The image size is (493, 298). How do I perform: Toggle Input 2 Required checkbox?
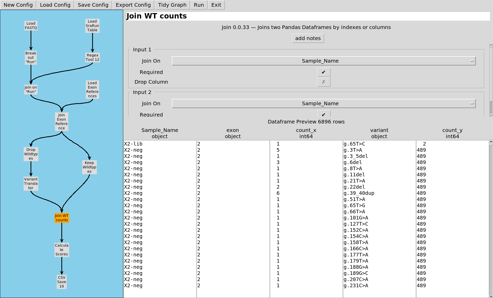(x=323, y=114)
